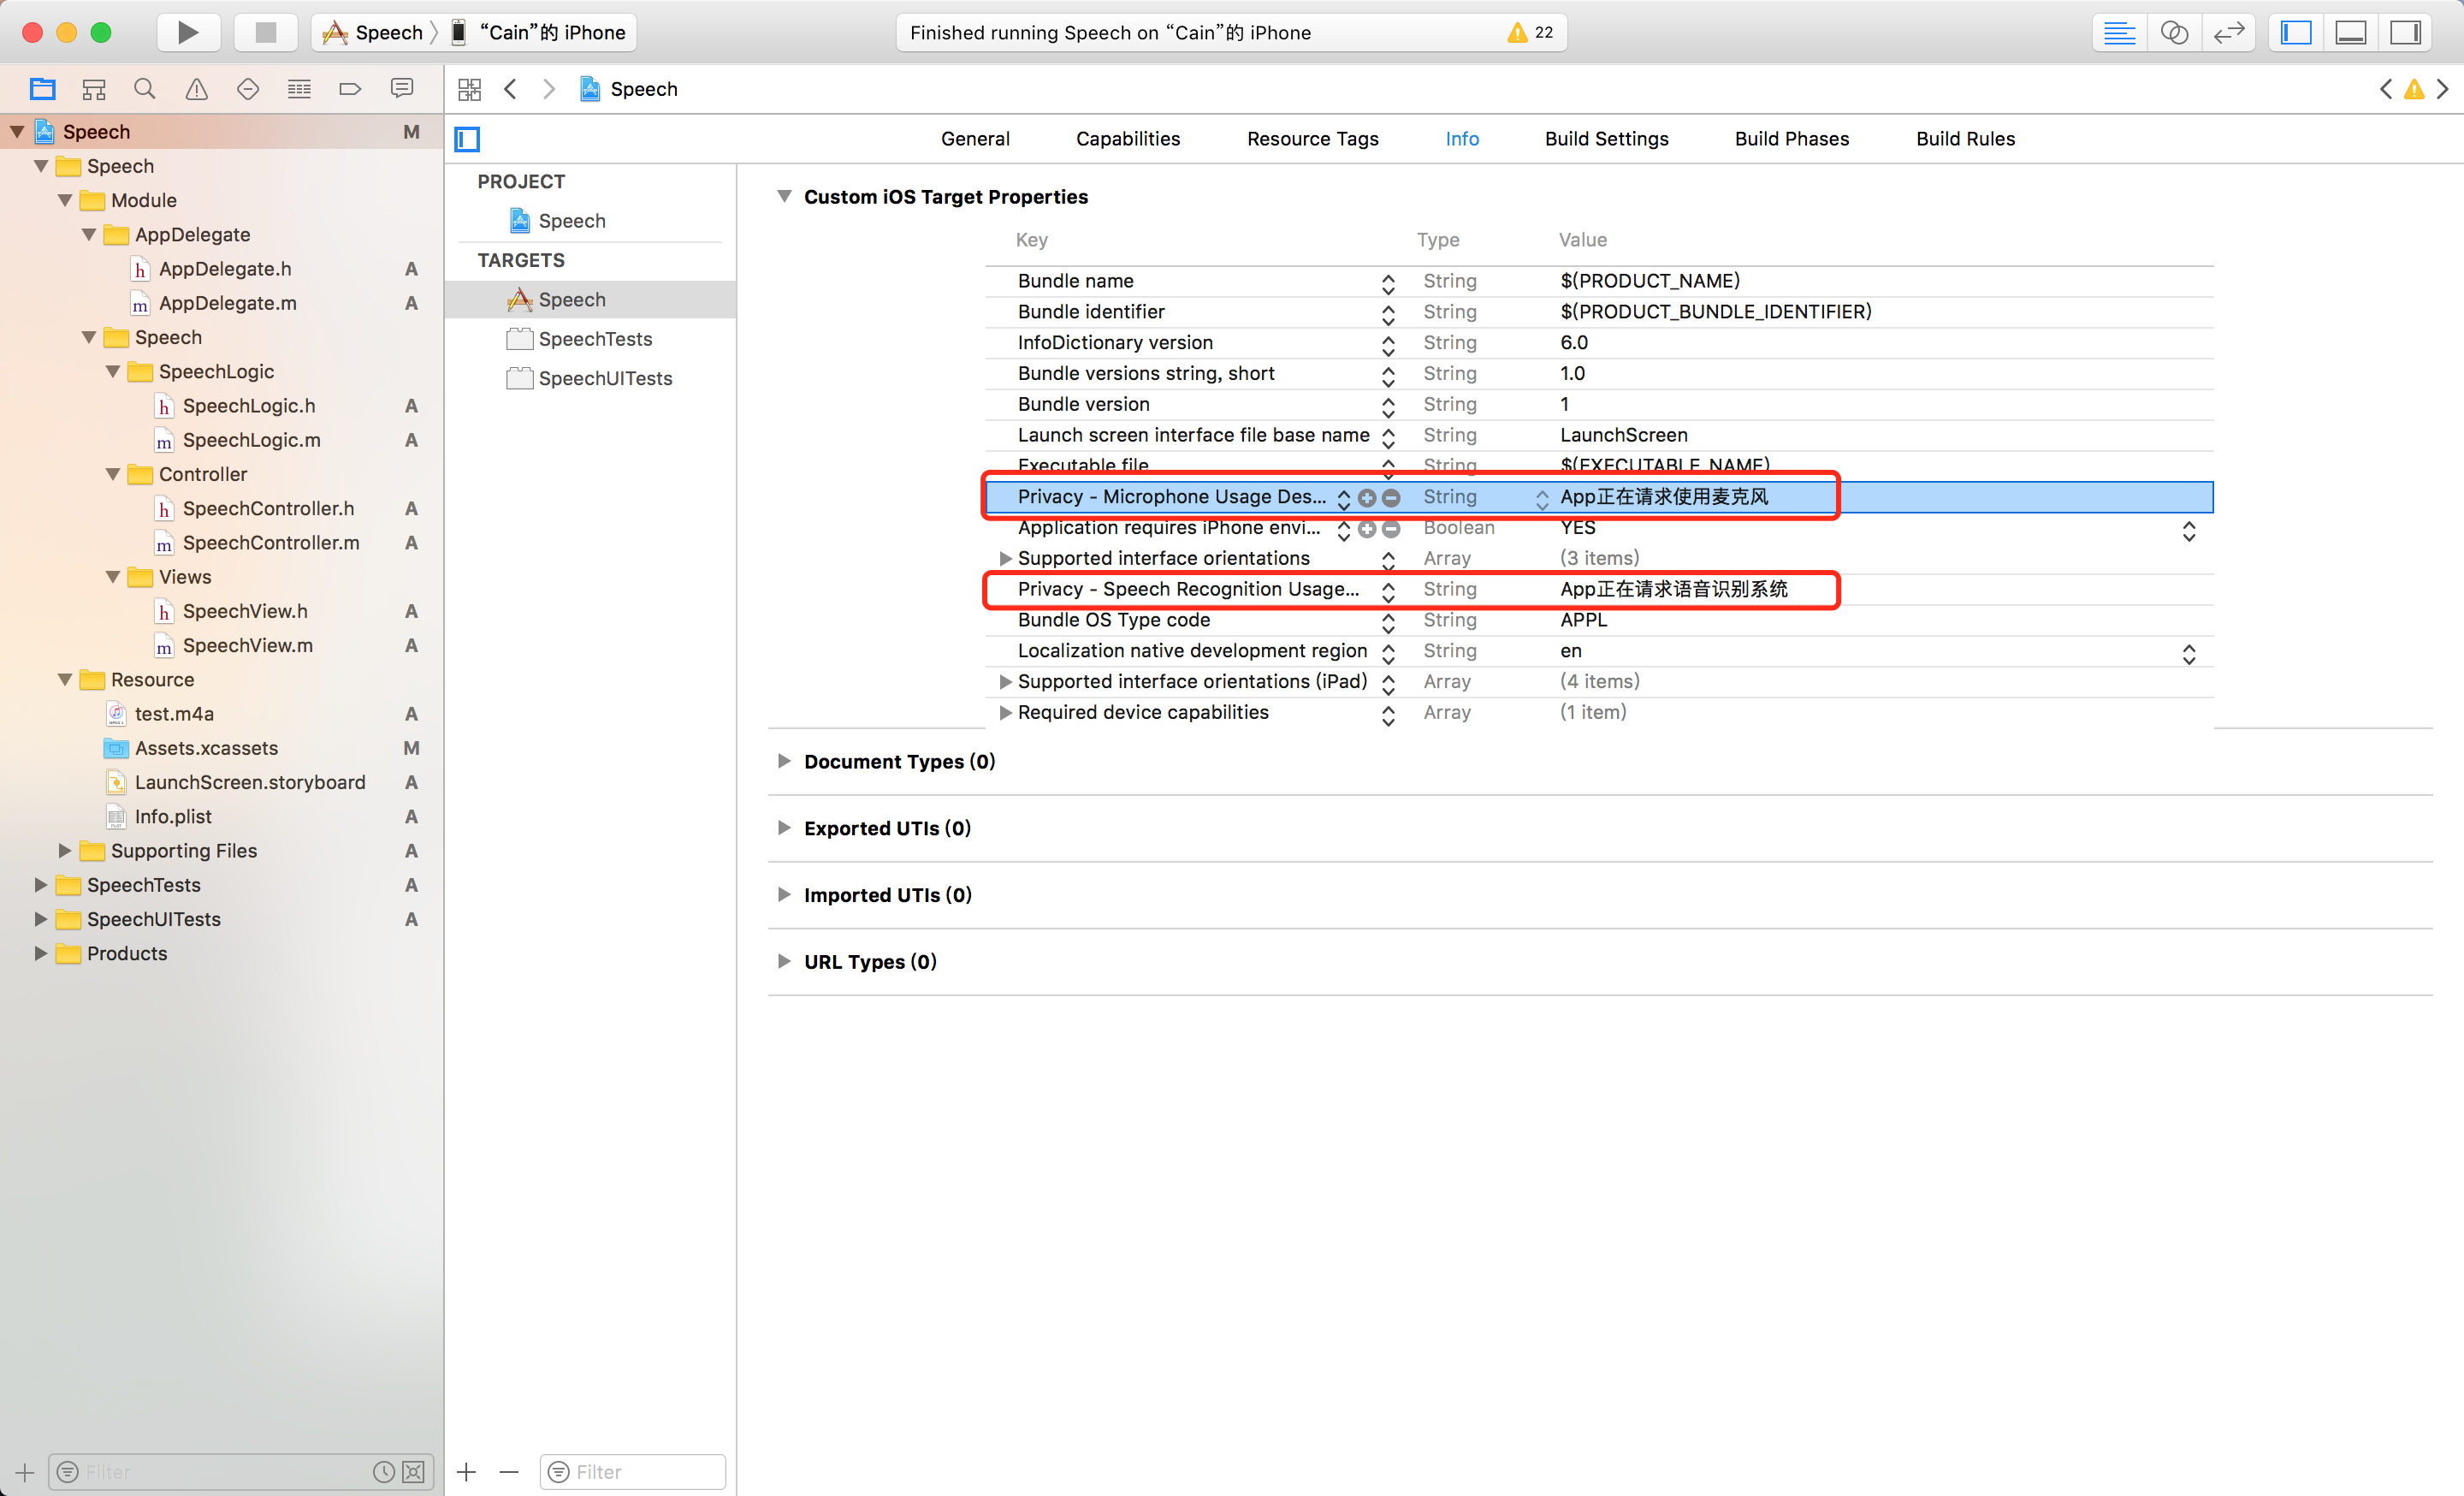
Task: Switch to Assistant editor overlapping circles
Action: [x=2174, y=32]
